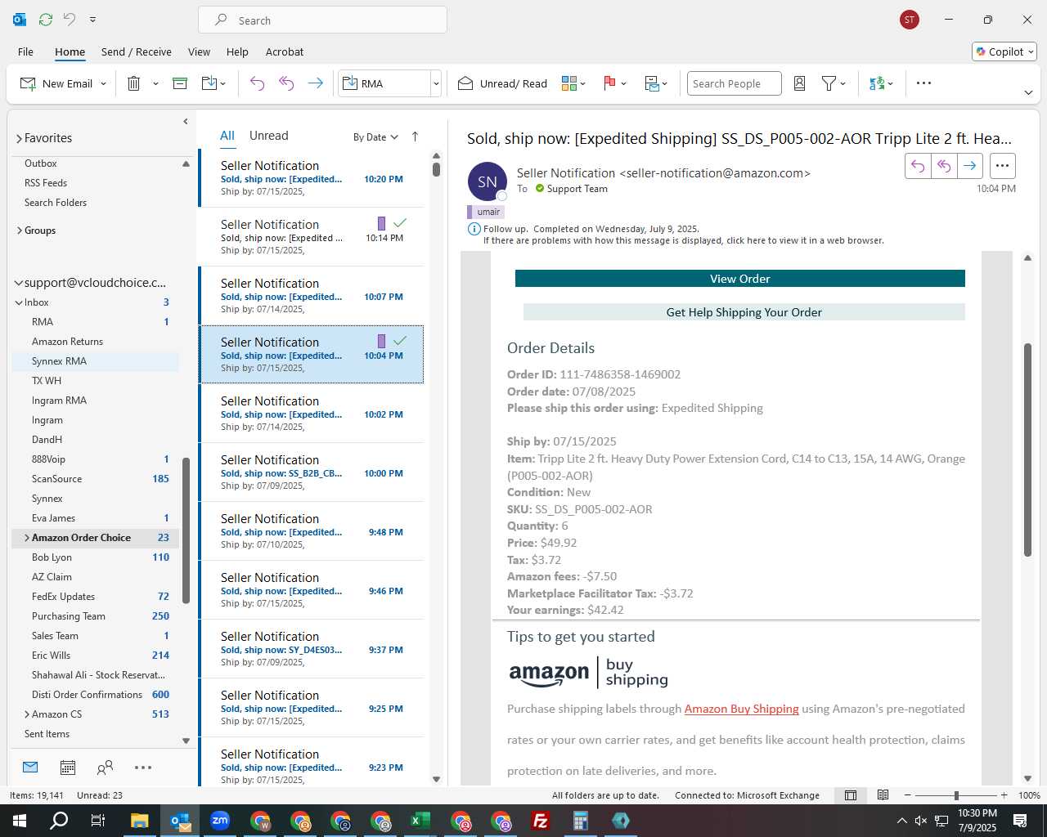Open the Help ribbon tab
Image resolution: width=1047 pixels, height=837 pixels.
click(237, 51)
